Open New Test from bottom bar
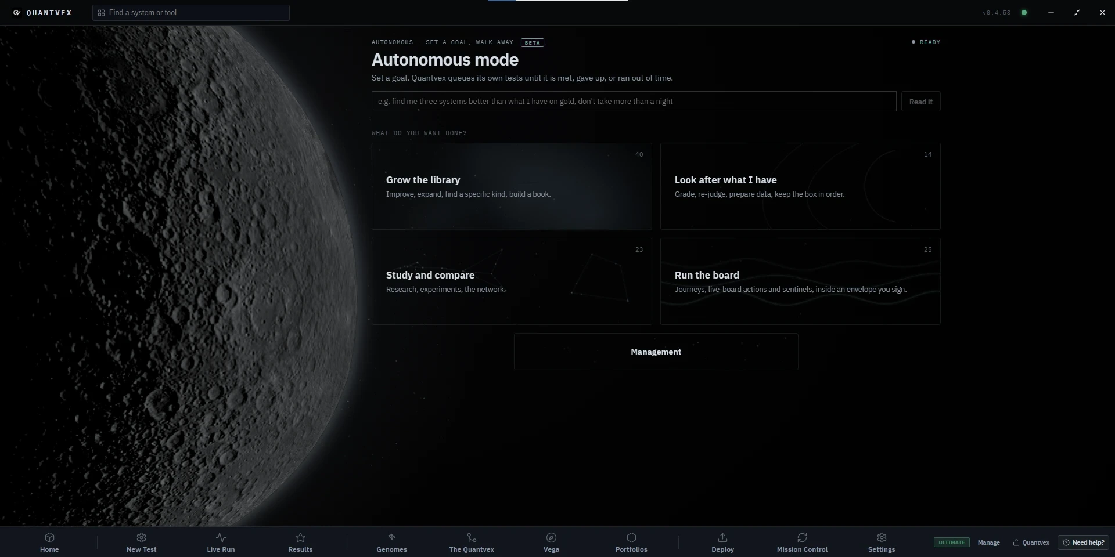The height and width of the screenshot is (557, 1115). tap(141, 542)
